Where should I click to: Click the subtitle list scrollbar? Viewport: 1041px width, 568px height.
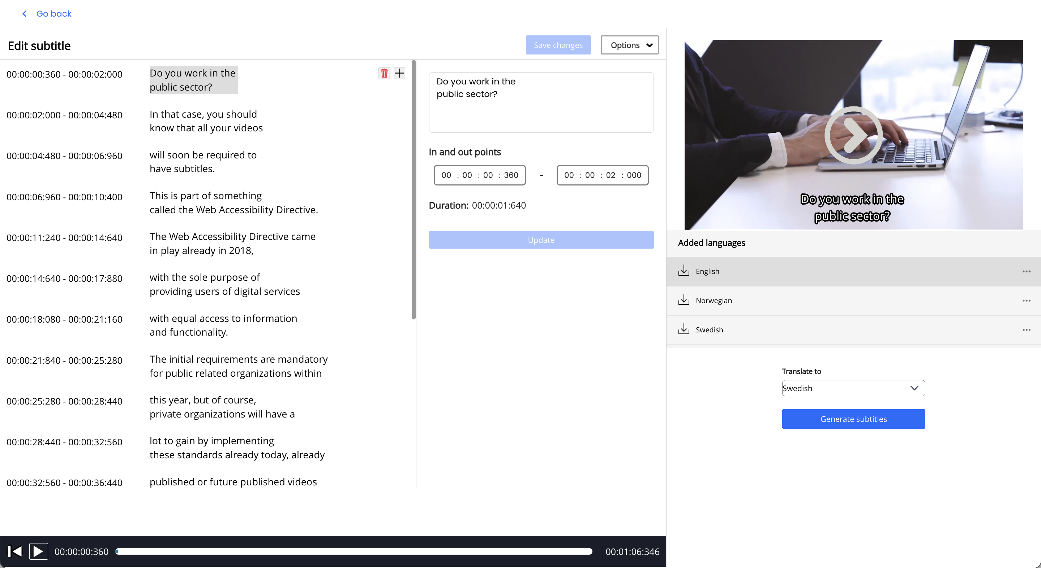pyautogui.click(x=414, y=189)
